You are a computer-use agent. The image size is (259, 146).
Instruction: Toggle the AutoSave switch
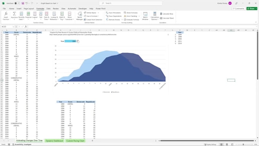click(17, 3)
